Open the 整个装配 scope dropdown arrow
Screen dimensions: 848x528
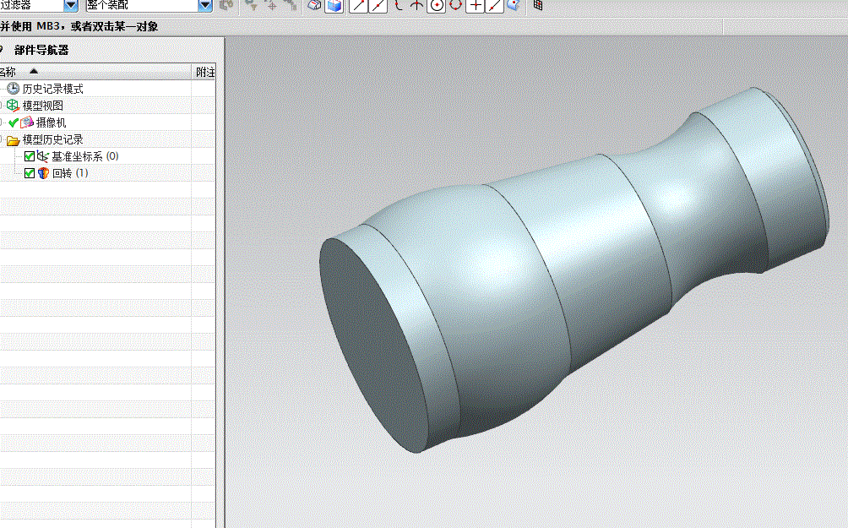tap(205, 5)
